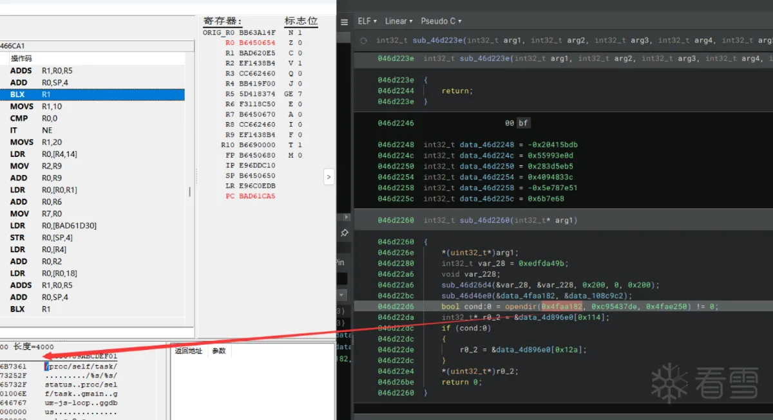Viewport: 773px width, 420px height.
Task: Click the R10 register value B6690000
Action: click(257, 145)
